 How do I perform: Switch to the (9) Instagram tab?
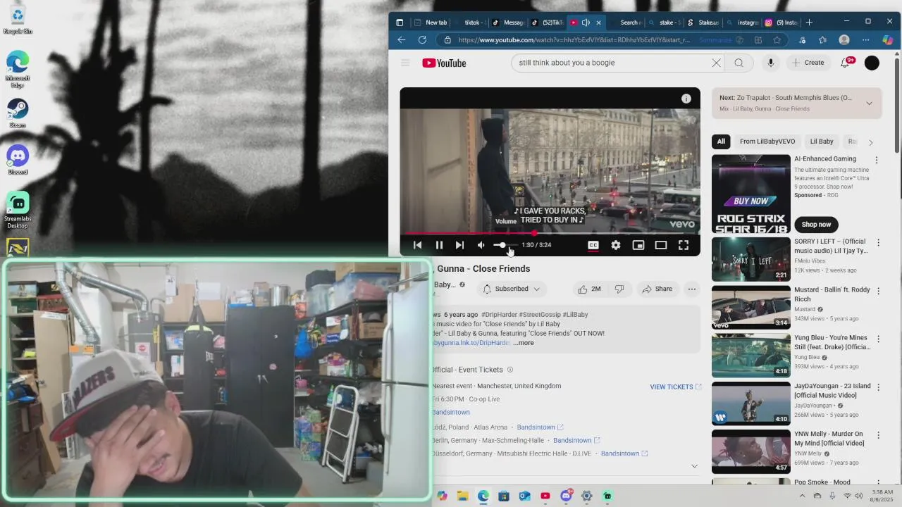781,23
